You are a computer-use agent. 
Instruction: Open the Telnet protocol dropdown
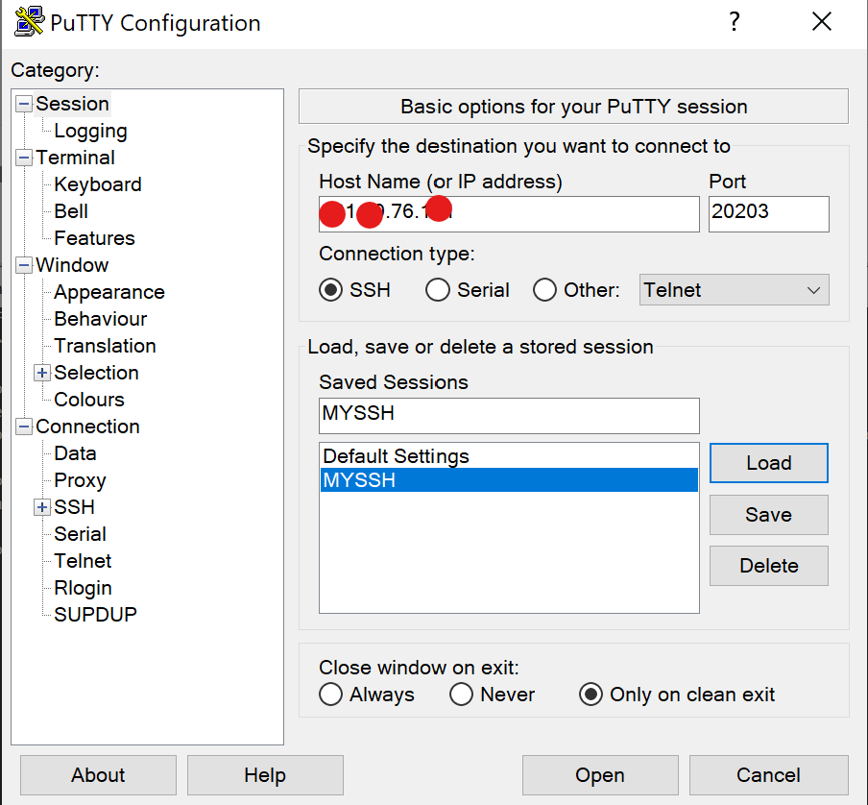click(734, 289)
